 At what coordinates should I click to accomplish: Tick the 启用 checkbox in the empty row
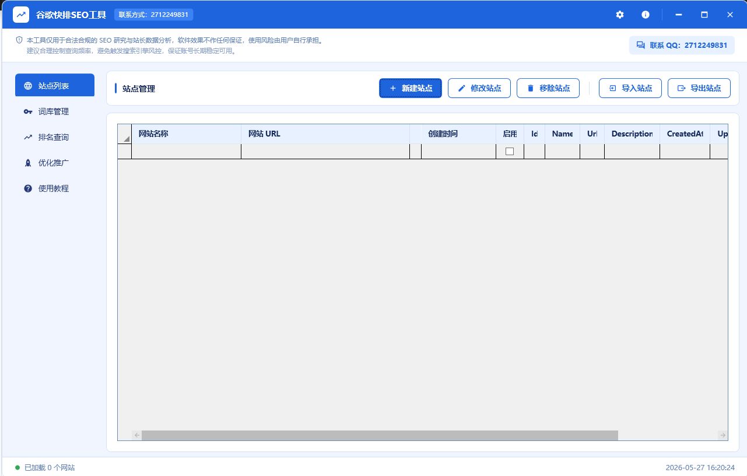pyautogui.click(x=510, y=151)
